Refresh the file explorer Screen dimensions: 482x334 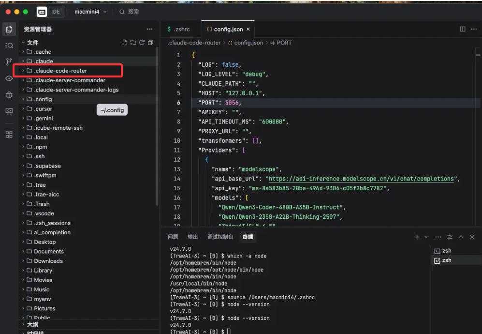(x=142, y=43)
